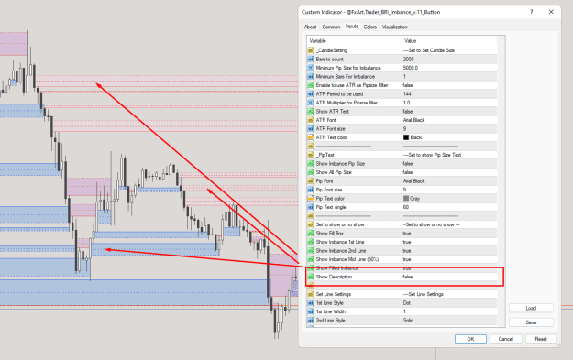
Task: Click the string icon beside _CandleSetting
Action: (x=311, y=50)
